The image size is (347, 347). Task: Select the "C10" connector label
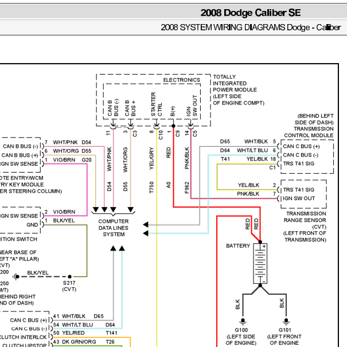click(161, 135)
